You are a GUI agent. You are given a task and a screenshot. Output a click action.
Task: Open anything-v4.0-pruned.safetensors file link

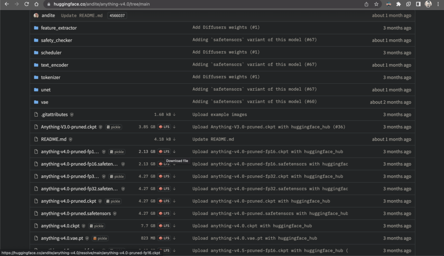(x=75, y=213)
